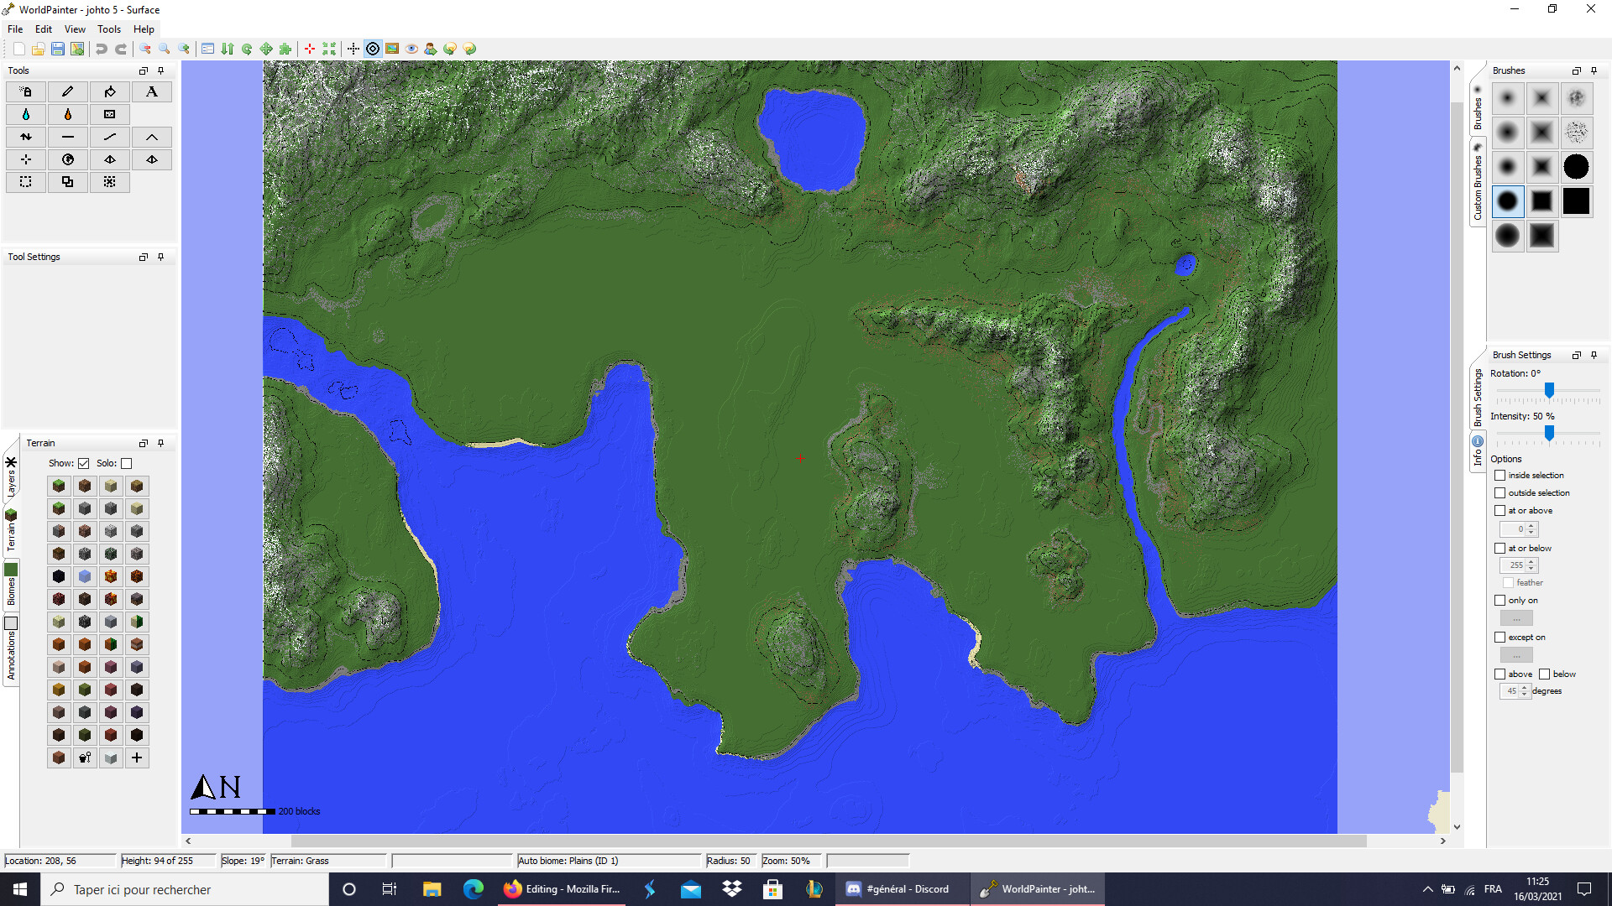1612x906 pixels.
Task: Select the solid black circle brush
Action: (1577, 167)
